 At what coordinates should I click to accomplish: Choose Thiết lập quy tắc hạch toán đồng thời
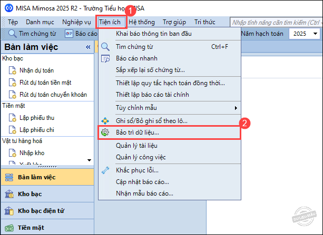click(x=169, y=83)
